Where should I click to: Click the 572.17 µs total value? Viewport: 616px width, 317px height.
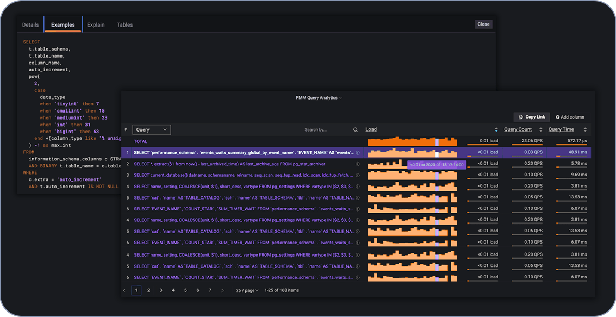coord(577,141)
